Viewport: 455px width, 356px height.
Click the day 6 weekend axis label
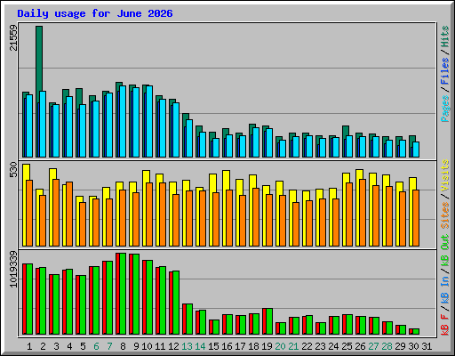(x=96, y=346)
